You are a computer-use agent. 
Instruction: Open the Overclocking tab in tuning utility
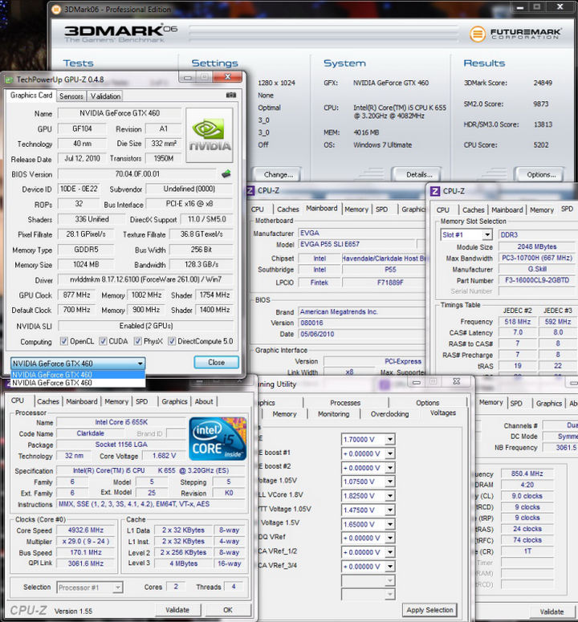click(x=389, y=414)
